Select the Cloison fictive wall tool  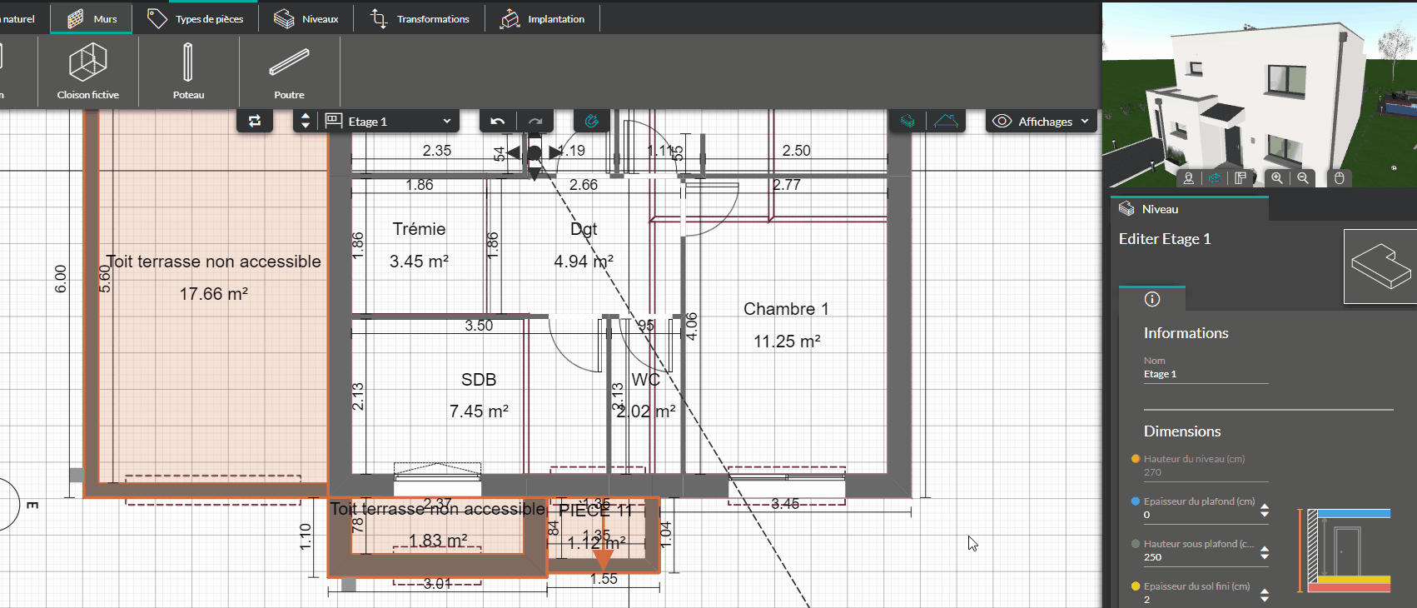(x=87, y=72)
